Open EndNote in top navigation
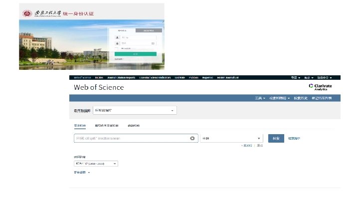This screenshot has width=359, height=202. [179, 78]
